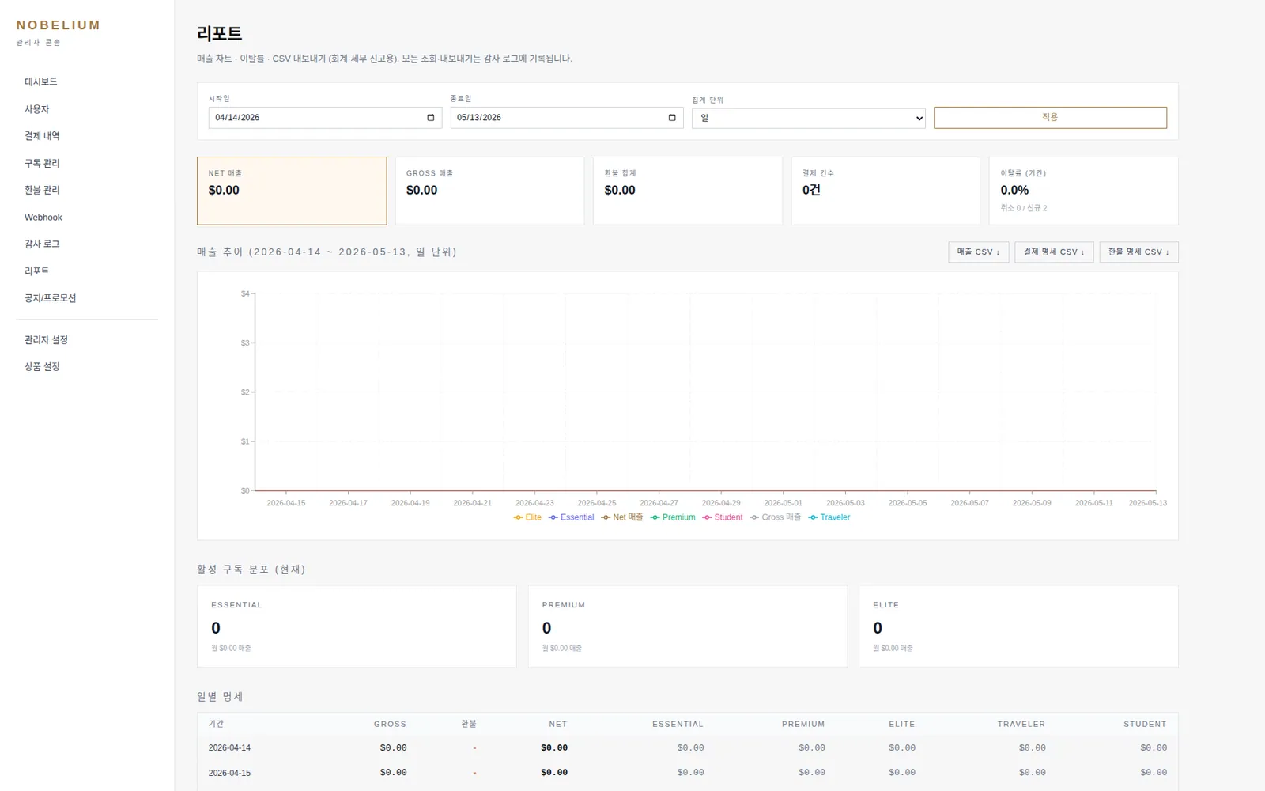Toggle the Essential series in chart legend
The image size is (1265, 791).
click(571, 517)
